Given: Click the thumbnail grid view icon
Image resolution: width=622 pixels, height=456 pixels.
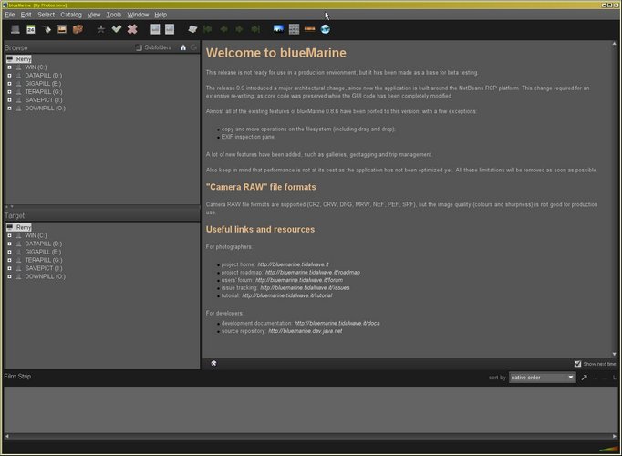Looking at the screenshot, I should pos(295,29).
